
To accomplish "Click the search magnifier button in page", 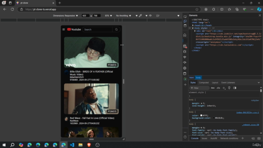I will tap(116, 29).
